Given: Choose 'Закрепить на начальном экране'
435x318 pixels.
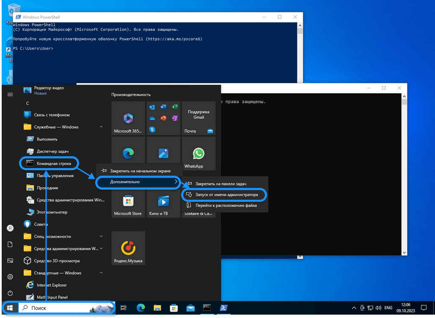Looking at the screenshot, I should pyautogui.click(x=139, y=171).
